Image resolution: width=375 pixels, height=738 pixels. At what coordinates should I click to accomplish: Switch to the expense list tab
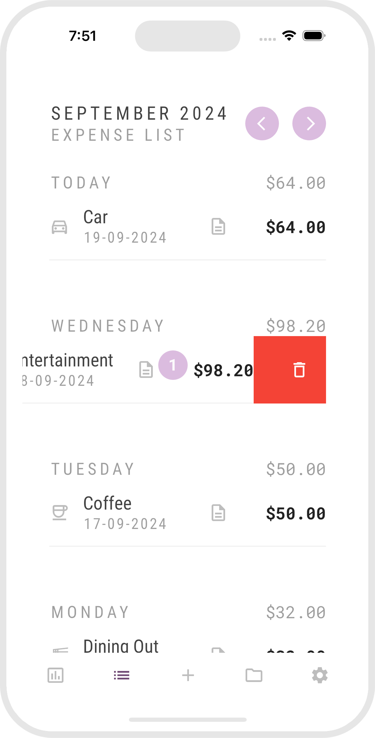tap(122, 675)
